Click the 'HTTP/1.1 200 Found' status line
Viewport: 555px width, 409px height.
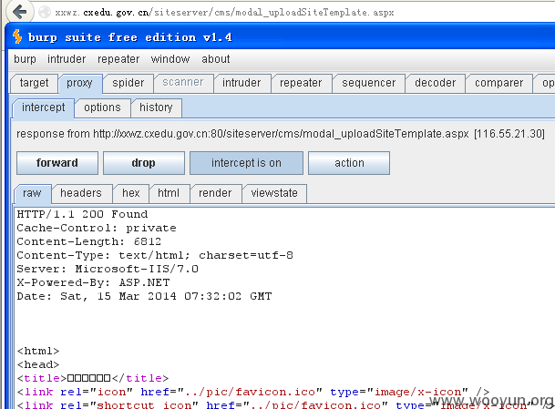click(82, 214)
